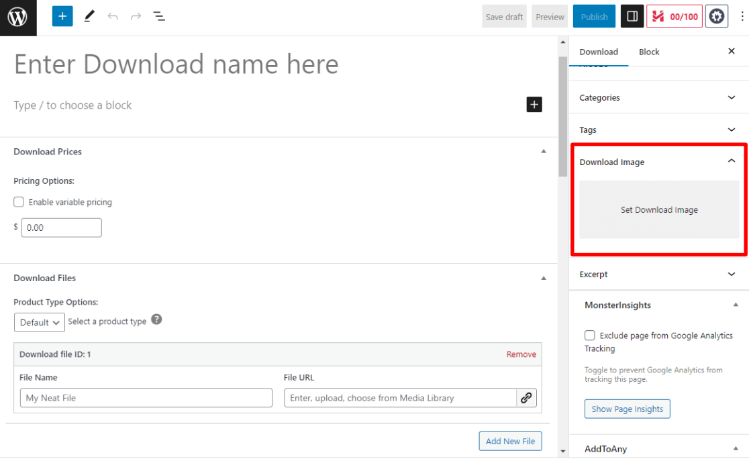Remove download file ID 1
Viewport: 749px width, 461px height.
[x=521, y=354]
